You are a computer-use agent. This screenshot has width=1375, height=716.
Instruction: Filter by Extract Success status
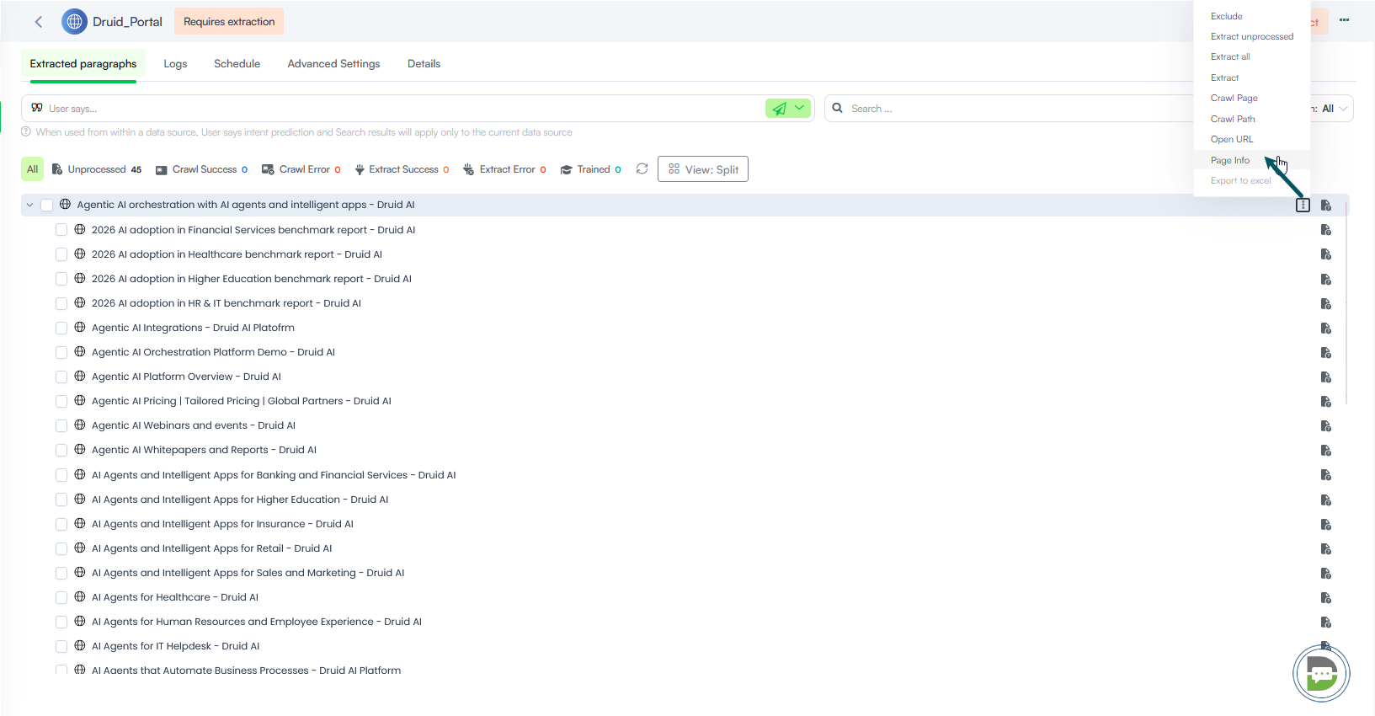pos(402,169)
